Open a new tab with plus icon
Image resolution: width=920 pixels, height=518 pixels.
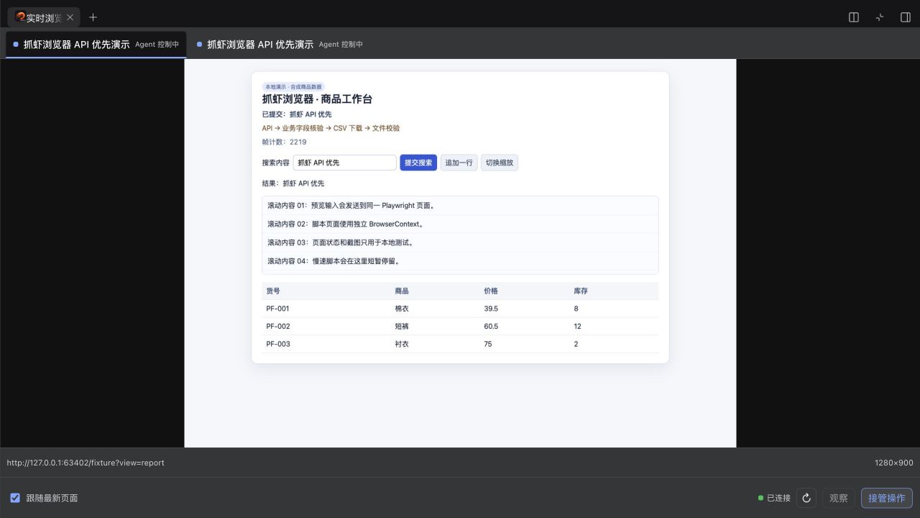pyautogui.click(x=93, y=17)
